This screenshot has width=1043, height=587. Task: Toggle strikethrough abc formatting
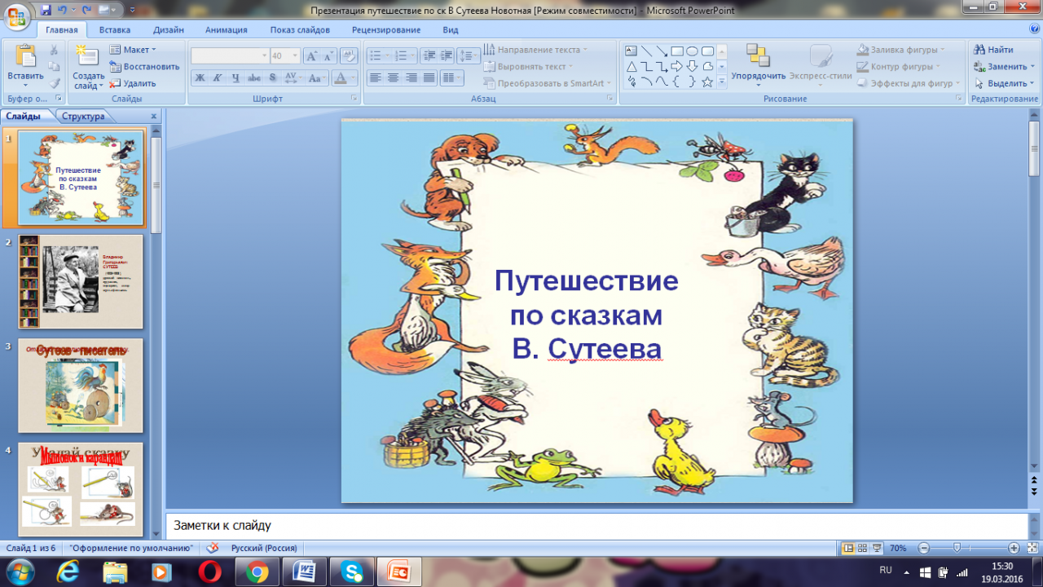pyautogui.click(x=254, y=78)
